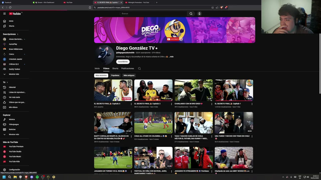Open Daddy Yankee subscription channel

pos(14,69)
